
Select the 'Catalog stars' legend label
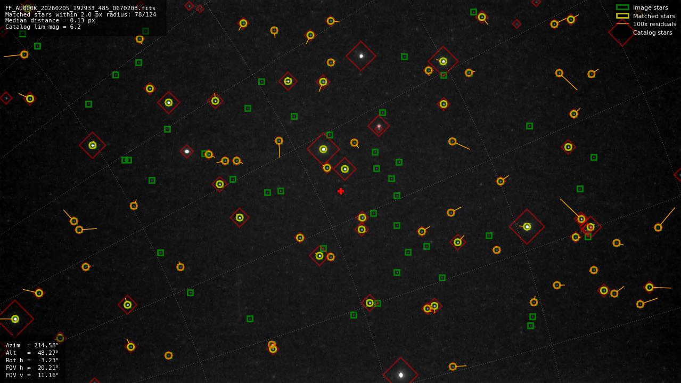point(652,32)
